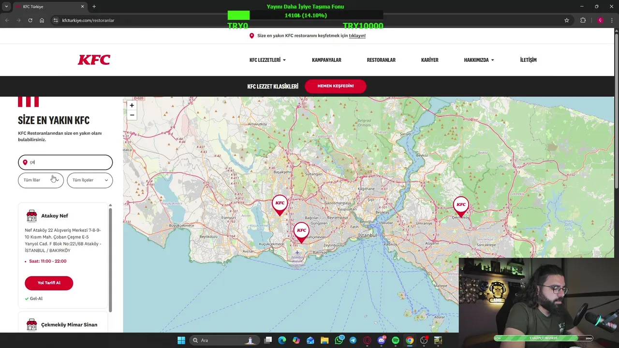
Task: Click the Çekmeköy Mimar Sinan restaurant title
Action: [69, 325]
